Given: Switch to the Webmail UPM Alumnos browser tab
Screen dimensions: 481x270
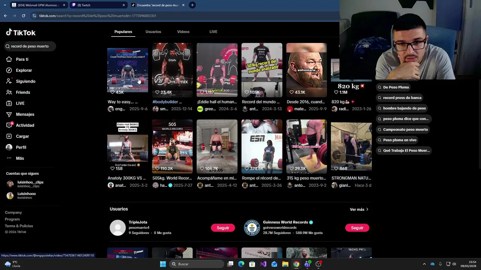Looking at the screenshot, I should (x=39, y=5).
